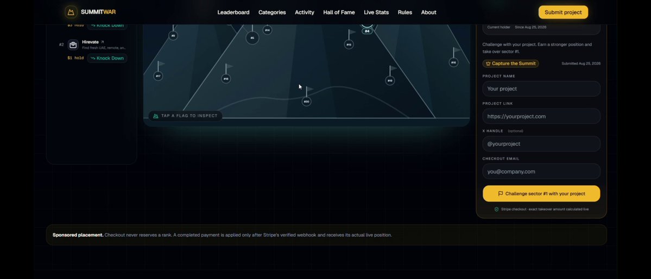
Task: Click the crown icon in Capture the Summit
Action: coord(488,64)
